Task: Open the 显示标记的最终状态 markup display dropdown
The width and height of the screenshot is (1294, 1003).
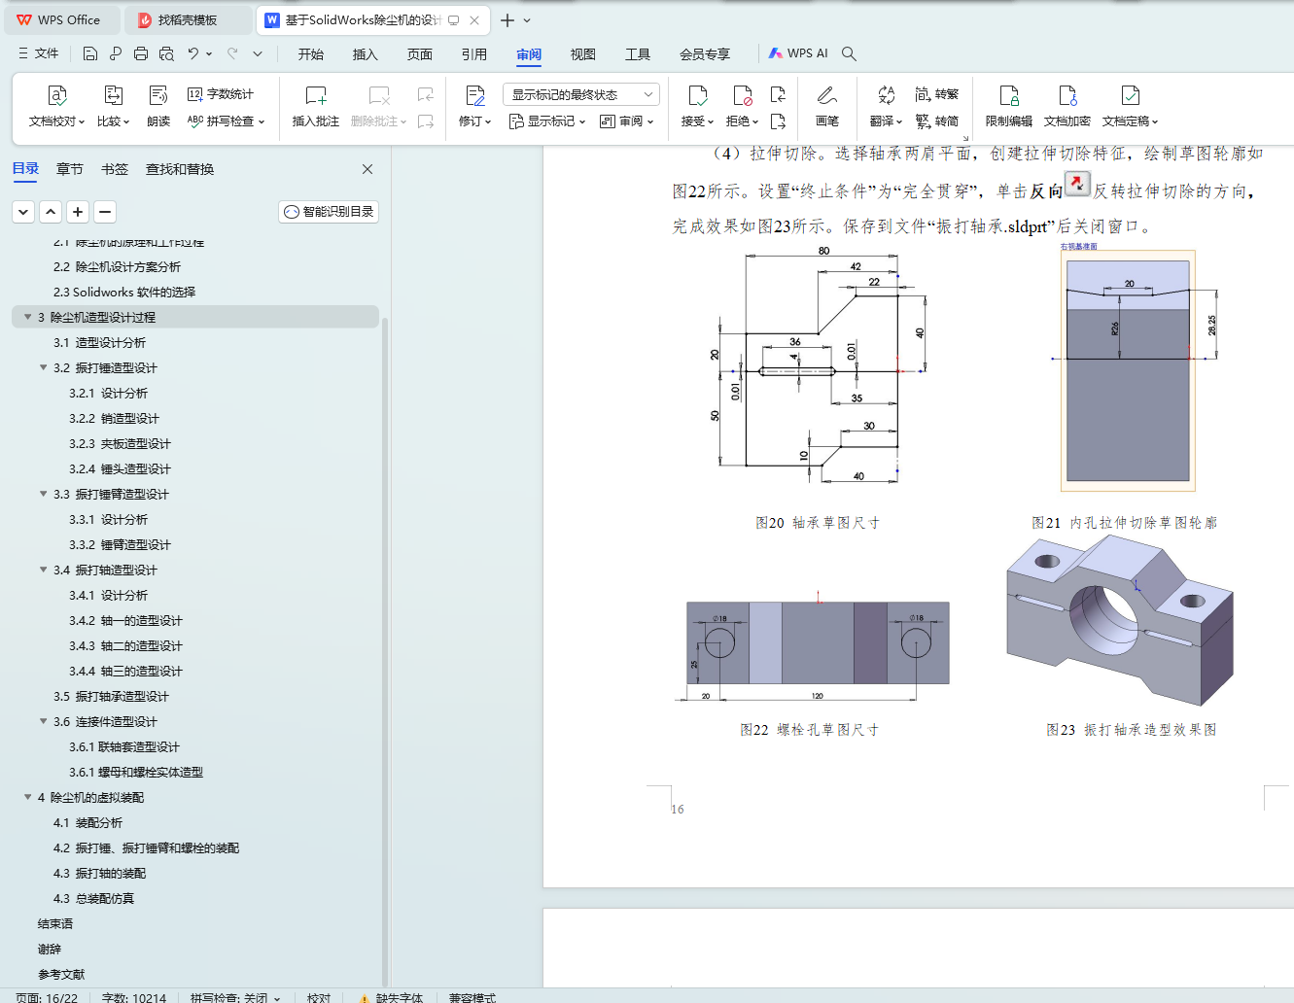Action: (x=581, y=94)
